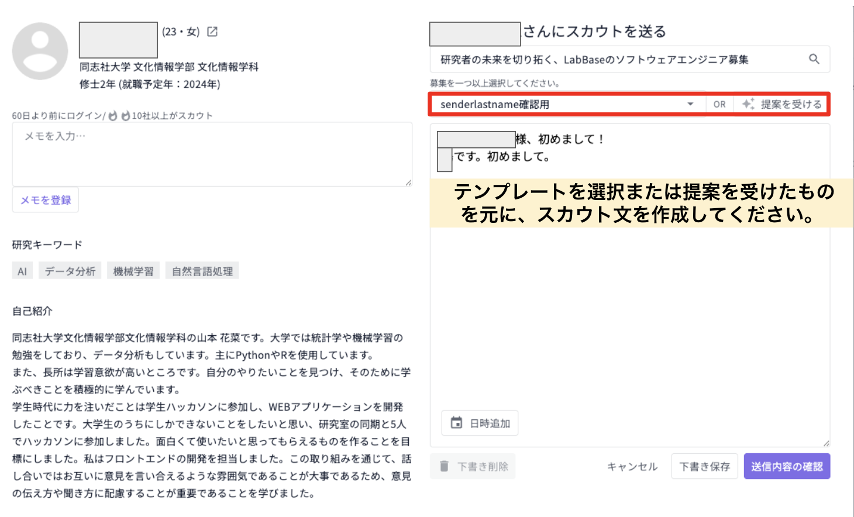The image size is (854, 517).
Task: Click the dropdown arrow in the template selector
Action: coord(690,104)
